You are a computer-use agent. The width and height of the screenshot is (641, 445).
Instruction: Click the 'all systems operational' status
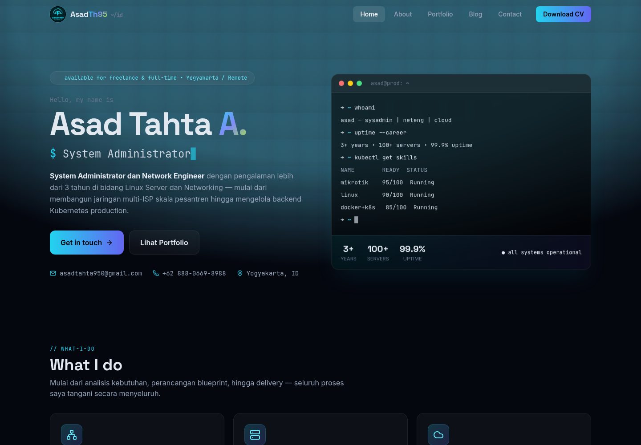[541, 252]
